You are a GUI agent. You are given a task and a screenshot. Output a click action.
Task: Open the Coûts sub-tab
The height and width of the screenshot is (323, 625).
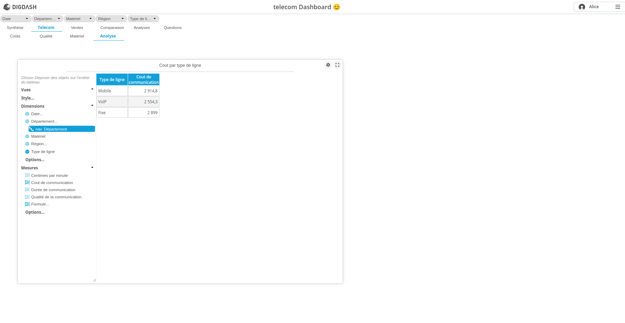tap(15, 36)
